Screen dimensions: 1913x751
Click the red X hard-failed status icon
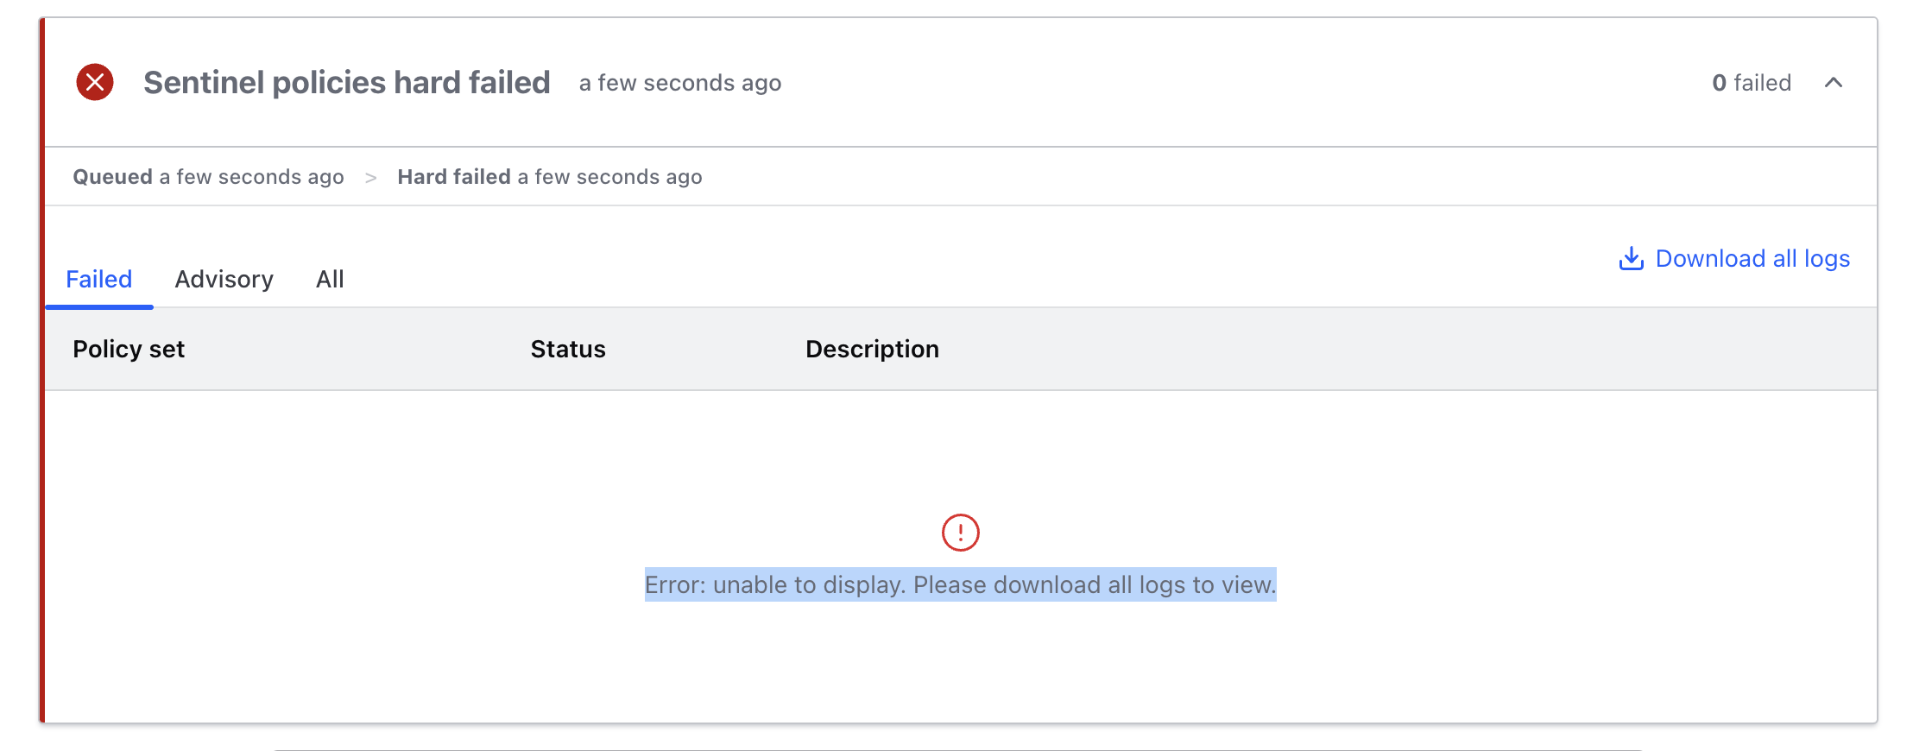tap(95, 83)
